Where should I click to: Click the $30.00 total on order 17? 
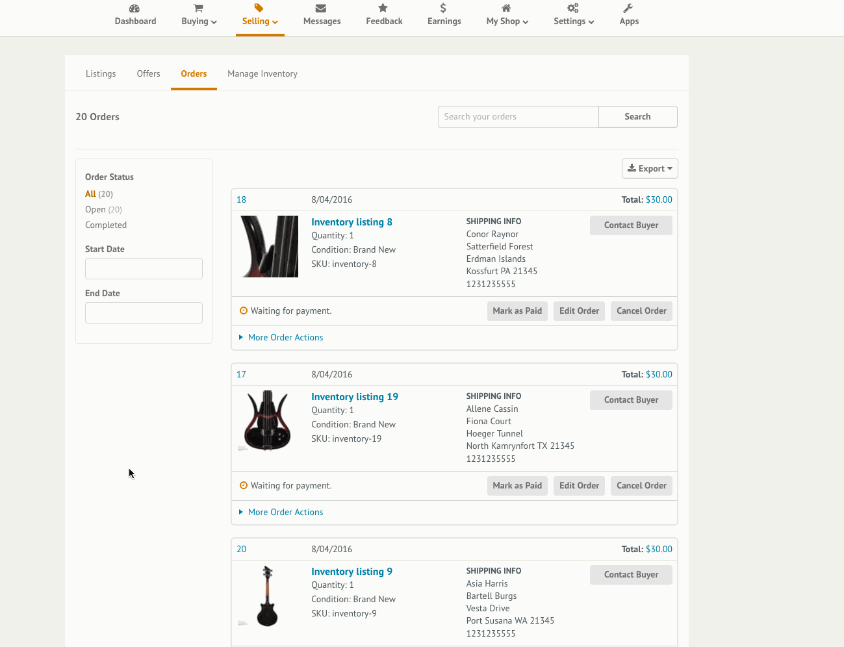pos(659,375)
